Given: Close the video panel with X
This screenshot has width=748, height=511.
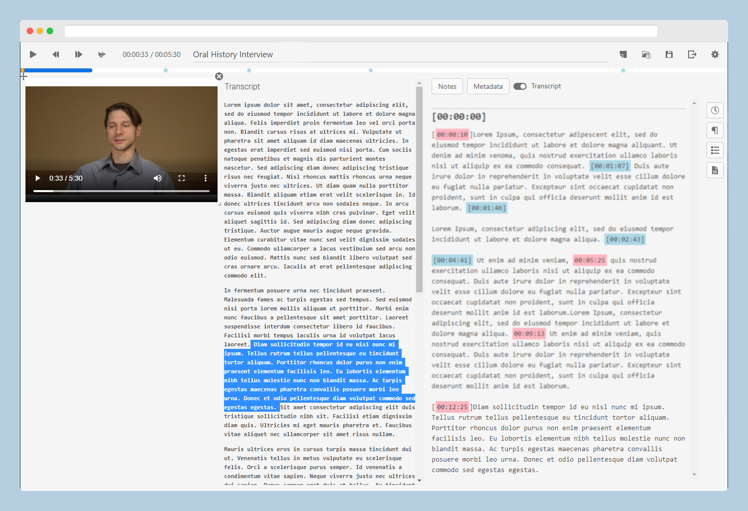Looking at the screenshot, I should pos(219,76).
